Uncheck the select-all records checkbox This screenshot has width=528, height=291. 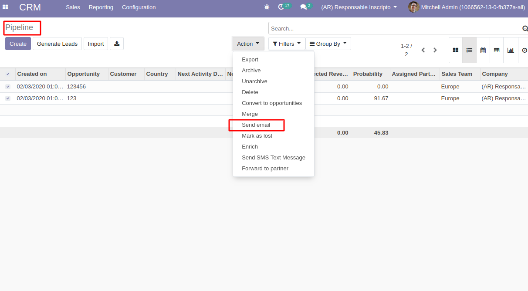7,74
